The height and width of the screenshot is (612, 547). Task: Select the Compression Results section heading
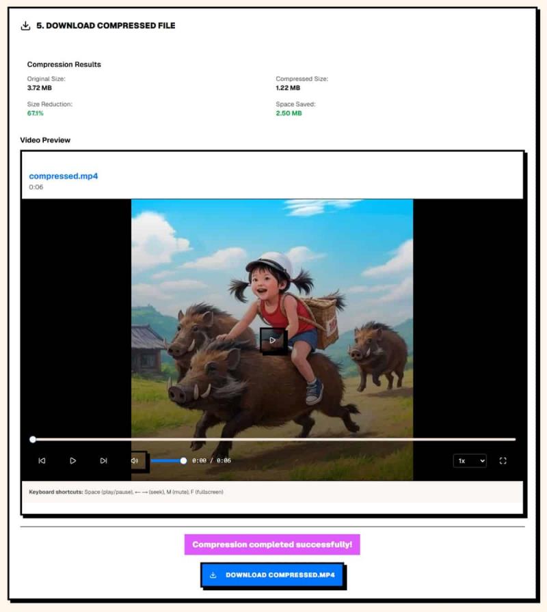pos(64,64)
